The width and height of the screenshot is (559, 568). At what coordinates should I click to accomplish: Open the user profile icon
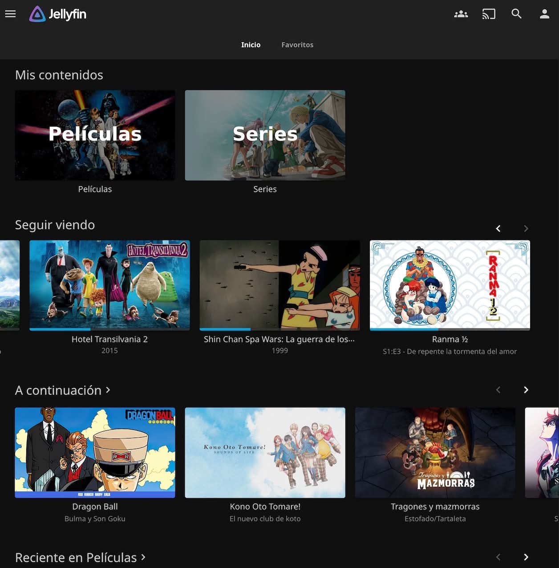544,14
